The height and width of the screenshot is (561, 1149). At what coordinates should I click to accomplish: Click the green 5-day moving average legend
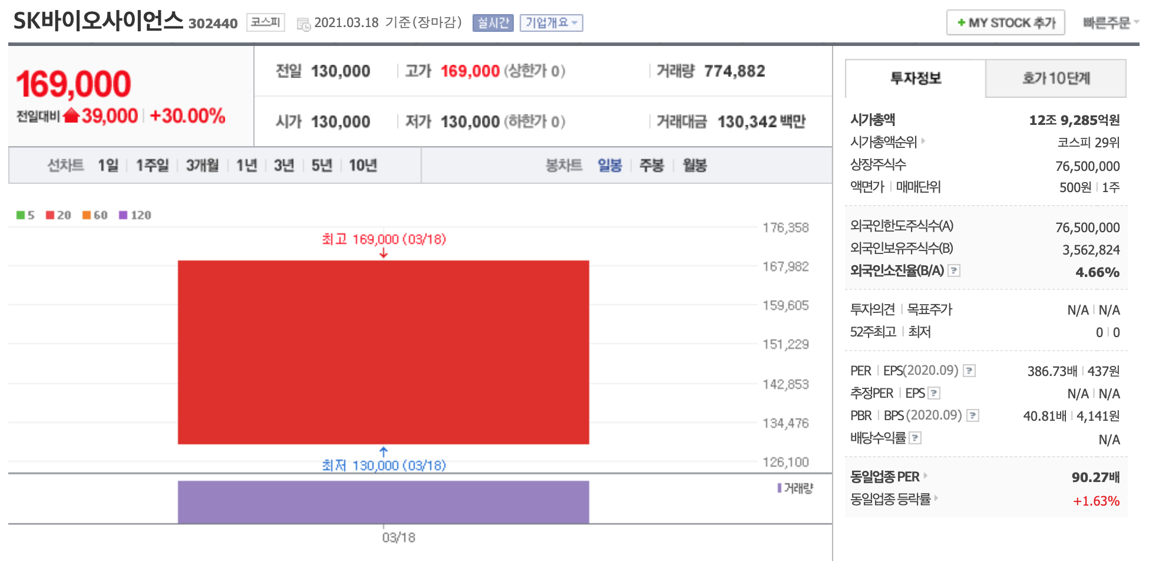click(x=25, y=215)
